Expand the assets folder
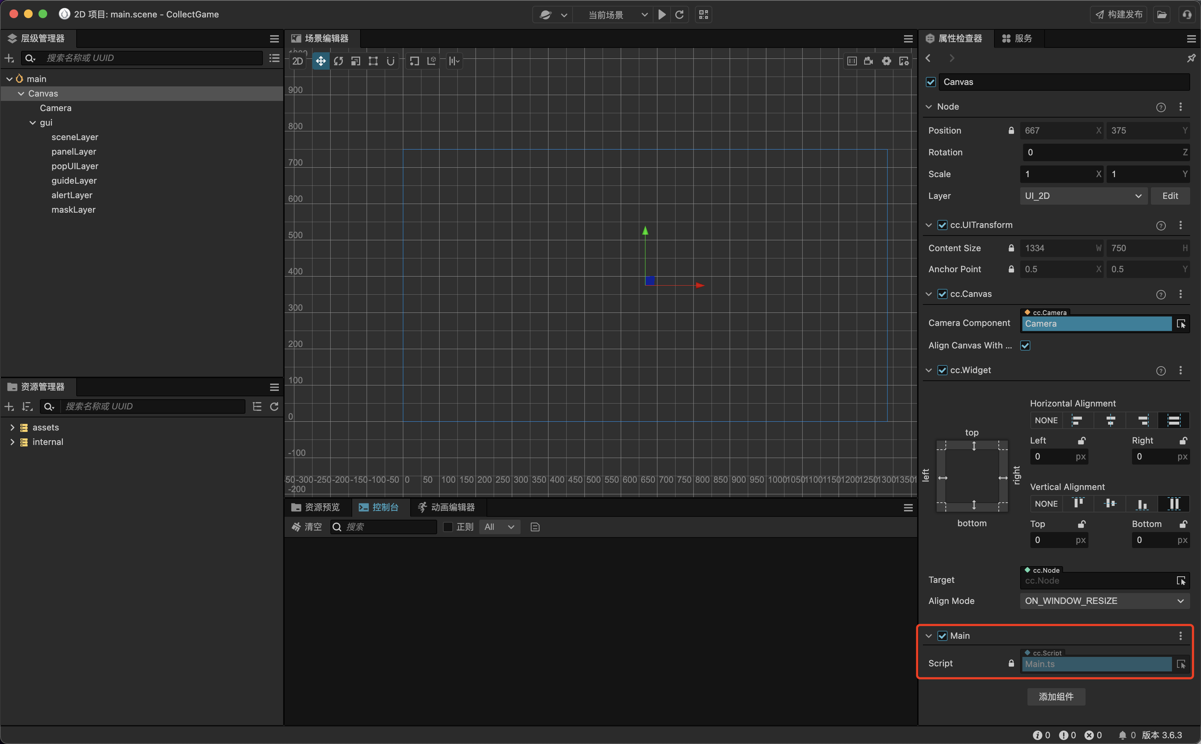1201x744 pixels. [x=12, y=428]
